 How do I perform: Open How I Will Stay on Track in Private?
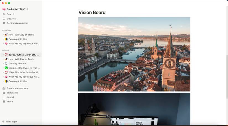(21, 59)
